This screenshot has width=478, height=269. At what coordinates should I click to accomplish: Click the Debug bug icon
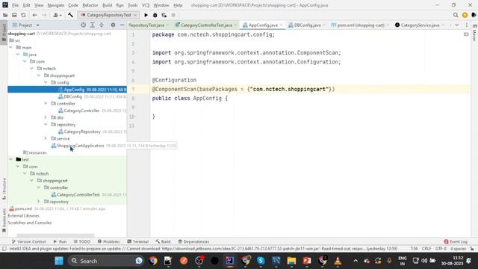click(x=155, y=15)
